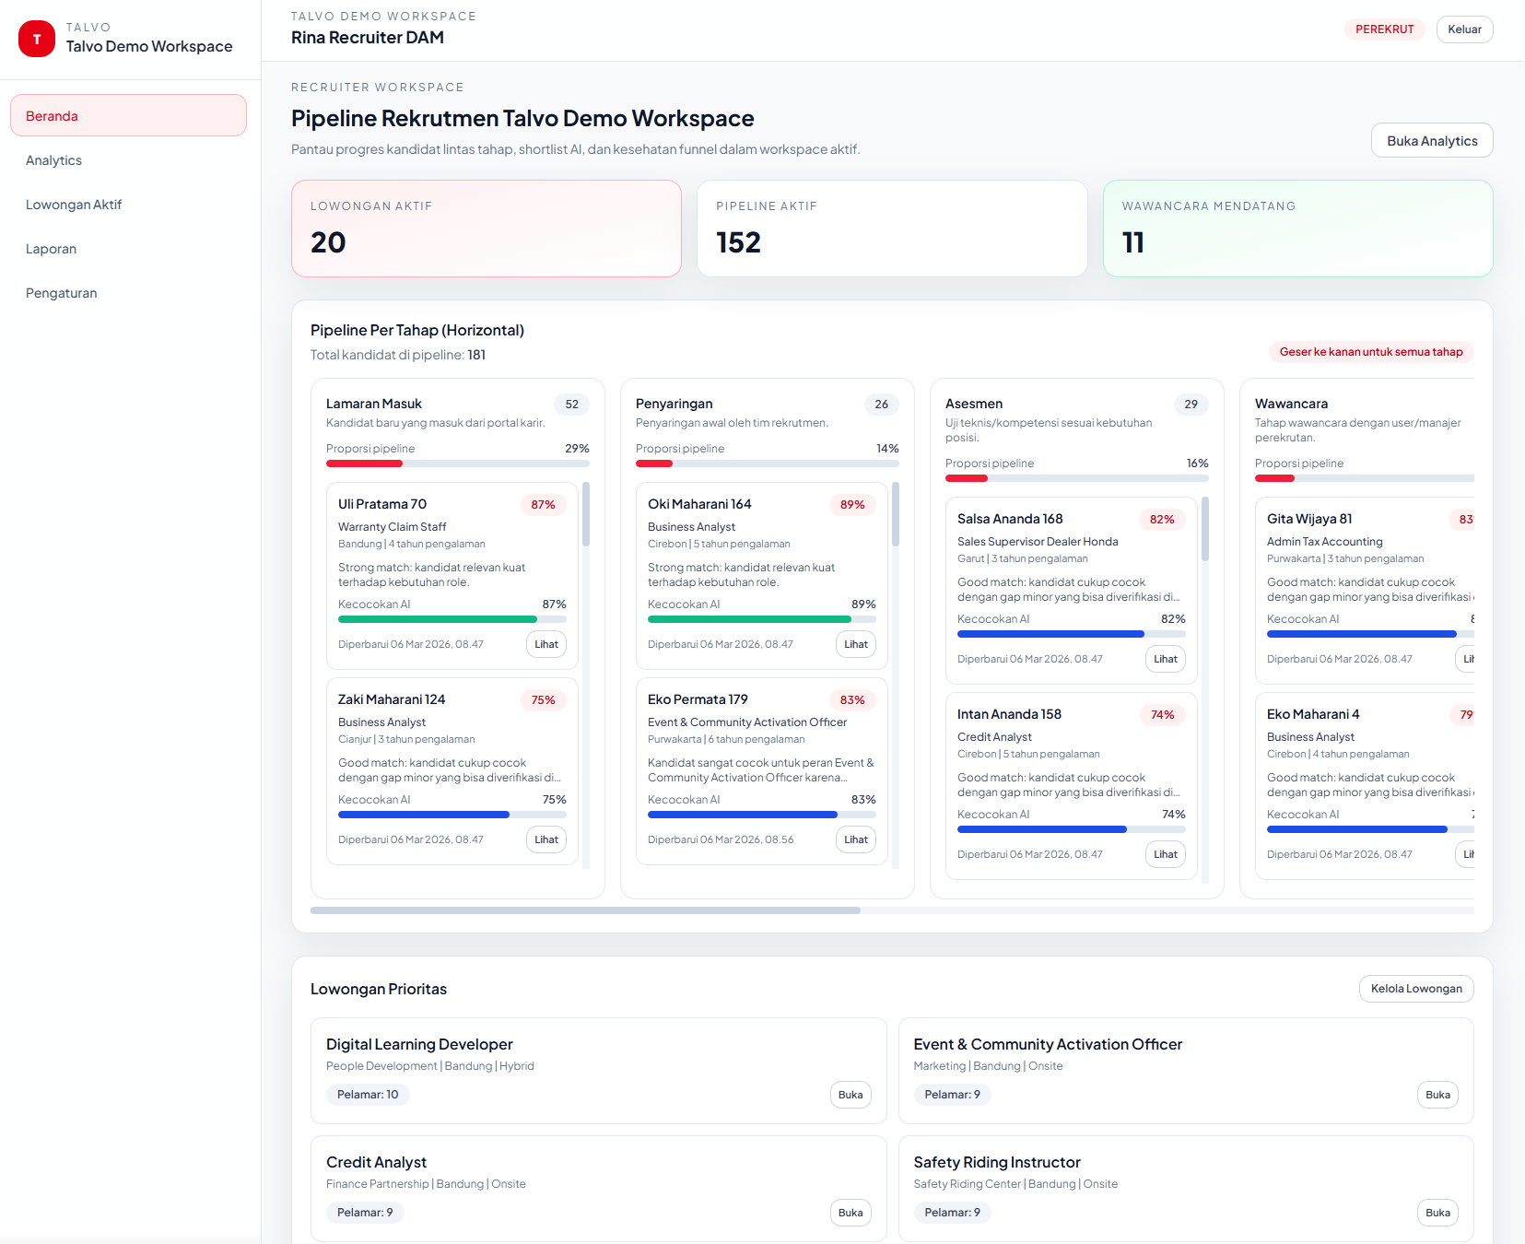The height and width of the screenshot is (1244, 1525).
Task: Navigate to Analytics from sidebar
Action: click(53, 159)
